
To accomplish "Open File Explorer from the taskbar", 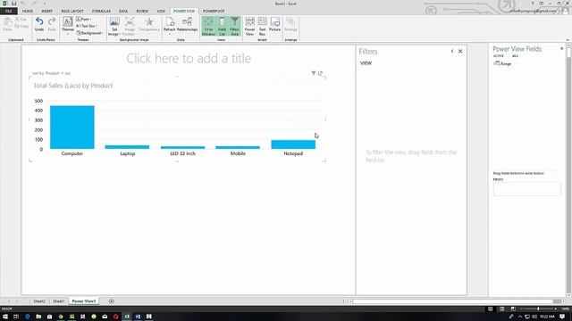I will (x=38, y=317).
